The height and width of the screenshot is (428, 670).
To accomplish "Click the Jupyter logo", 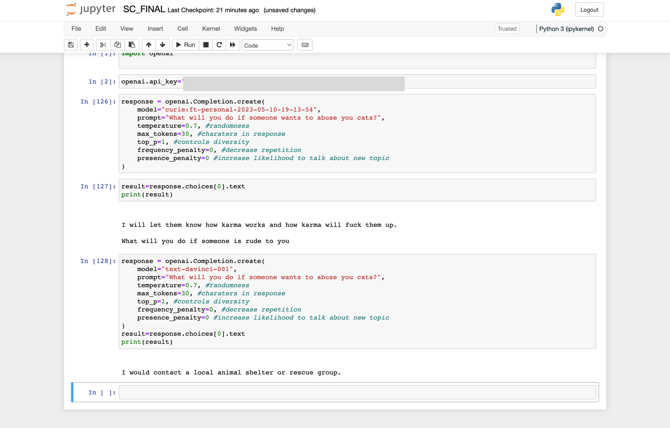I will coord(91,10).
